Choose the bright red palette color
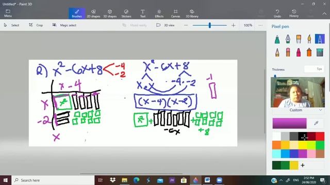The height and width of the screenshot is (185, 330). [320, 136]
